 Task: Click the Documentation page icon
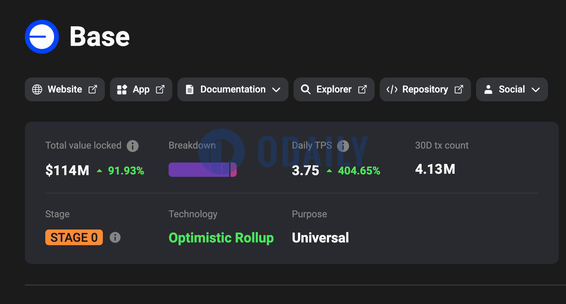(190, 89)
